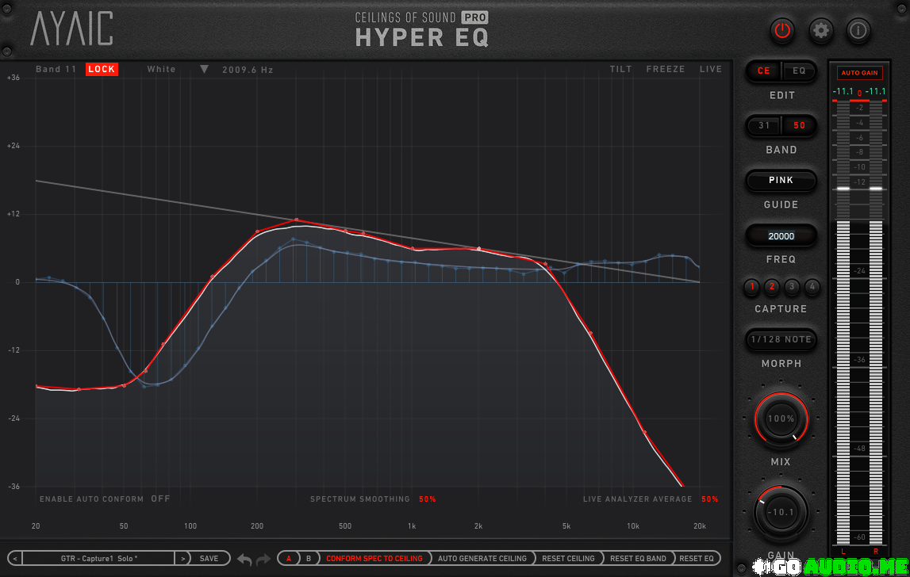Click the info icon

coord(858,31)
